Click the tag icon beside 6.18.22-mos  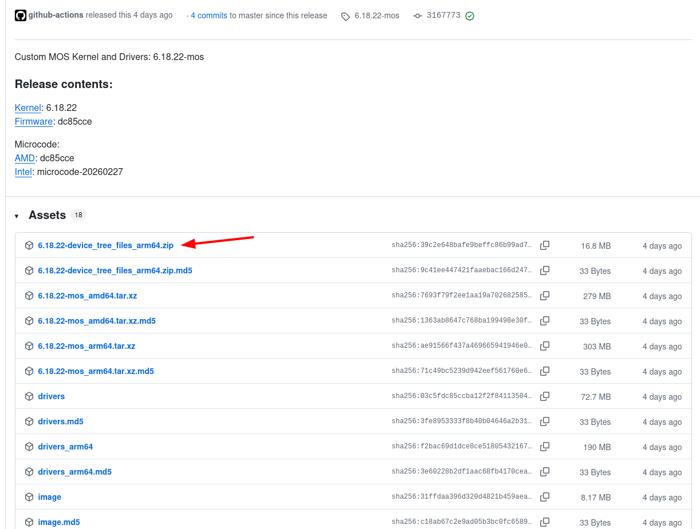click(345, 16)
